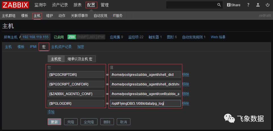
Task: Remove the {$PGSCRIPT_CONFDIR} macro row
Action: pos(186,84)
